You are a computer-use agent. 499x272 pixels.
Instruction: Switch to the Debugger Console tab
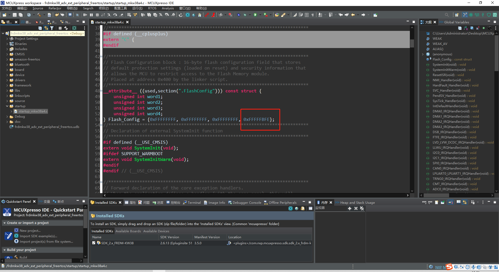tap(247, 203)
